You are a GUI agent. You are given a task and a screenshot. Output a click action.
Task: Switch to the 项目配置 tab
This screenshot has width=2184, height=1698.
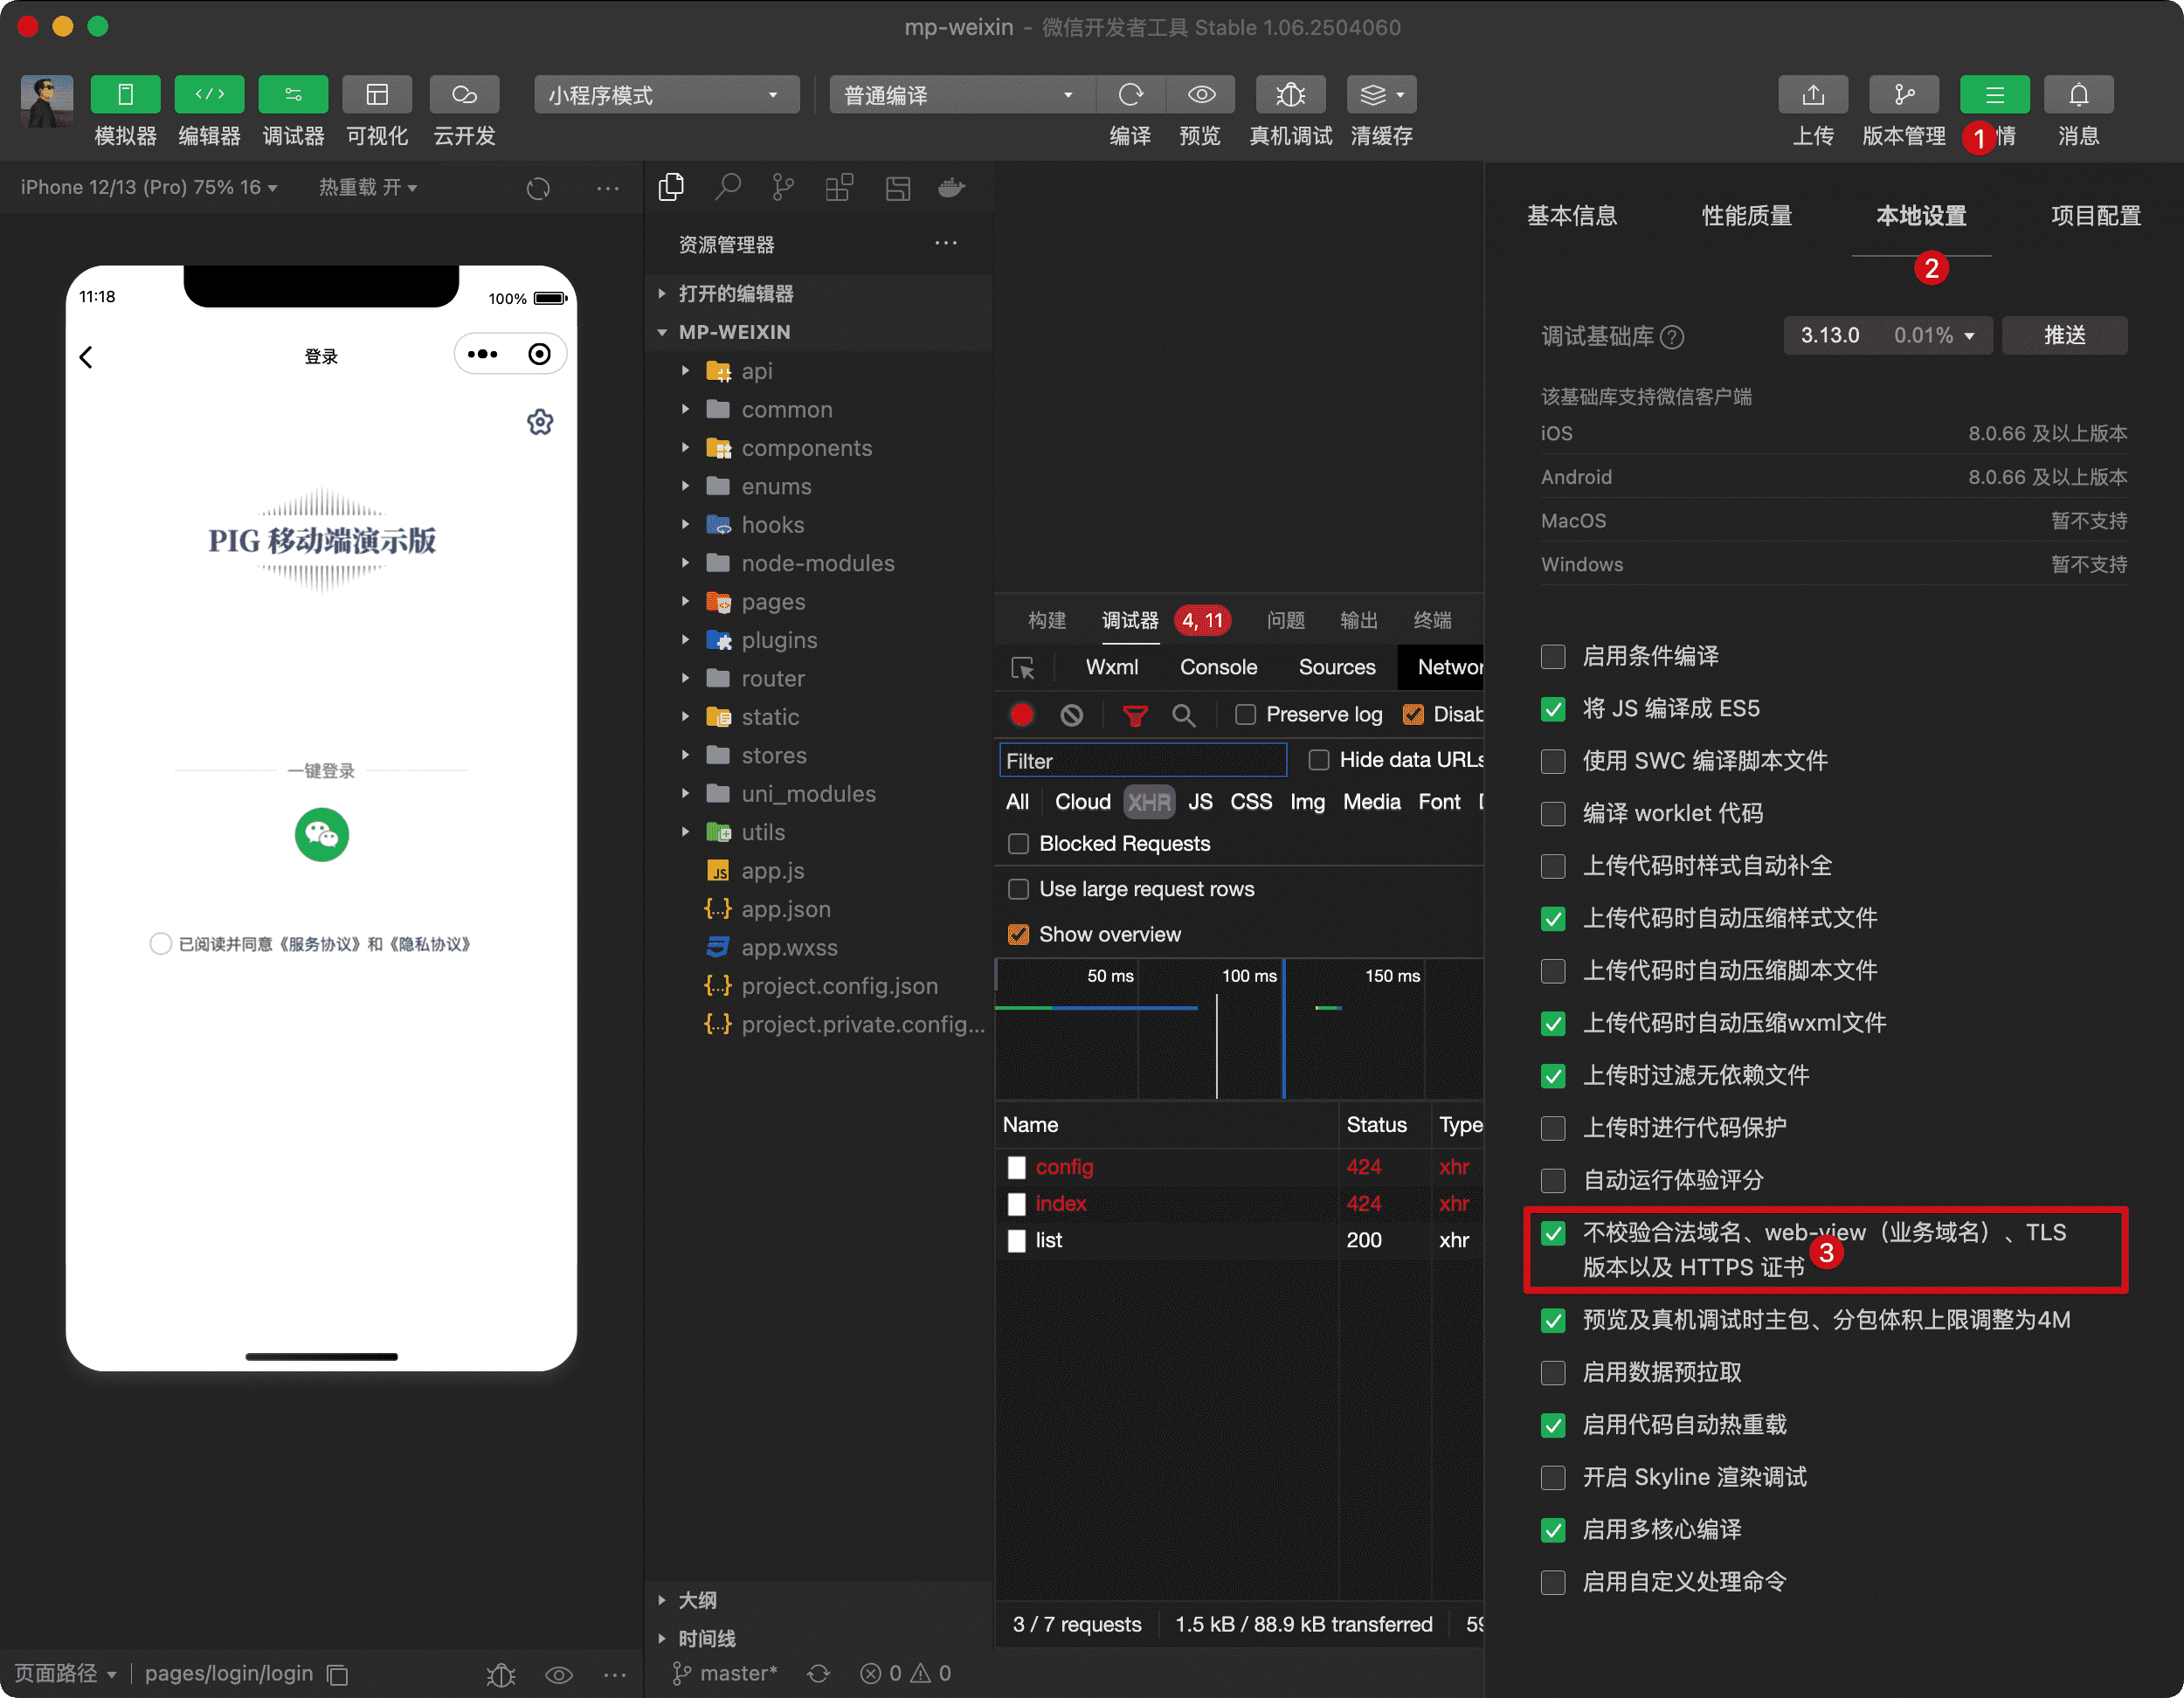(x=2095, y=216)
